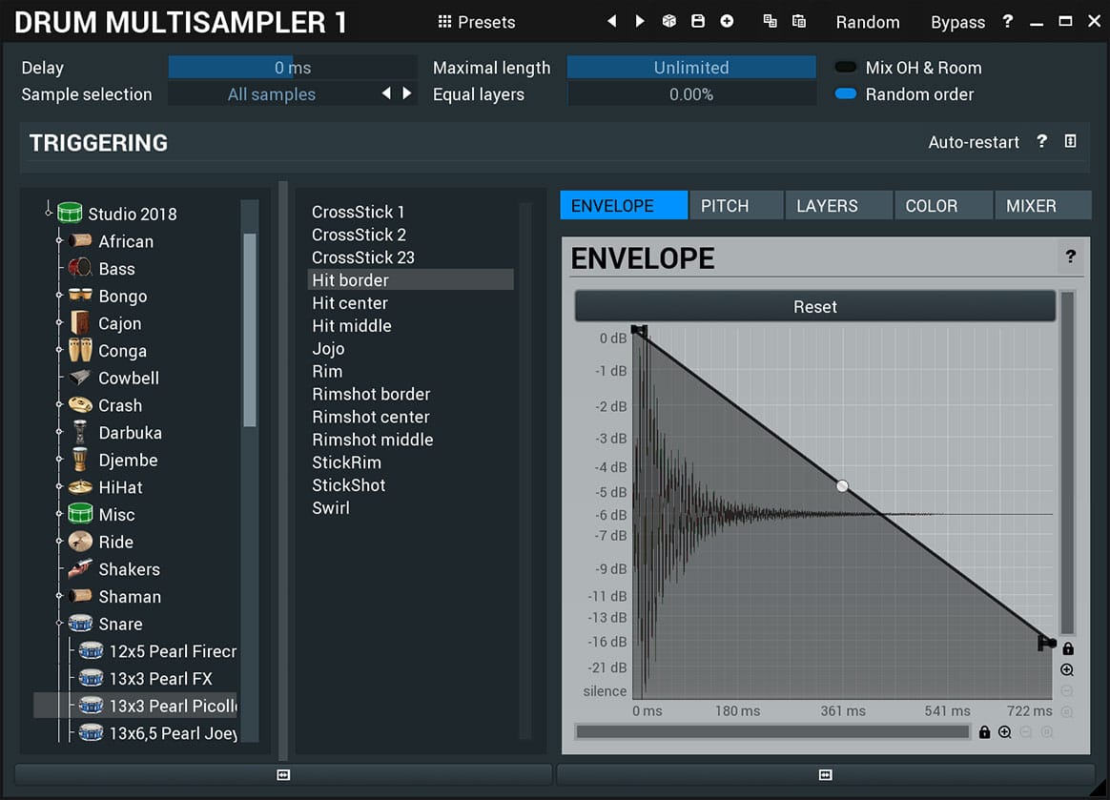Open help for the Envelope panel
This screenshot has height=800, width=1110.
1070,256
